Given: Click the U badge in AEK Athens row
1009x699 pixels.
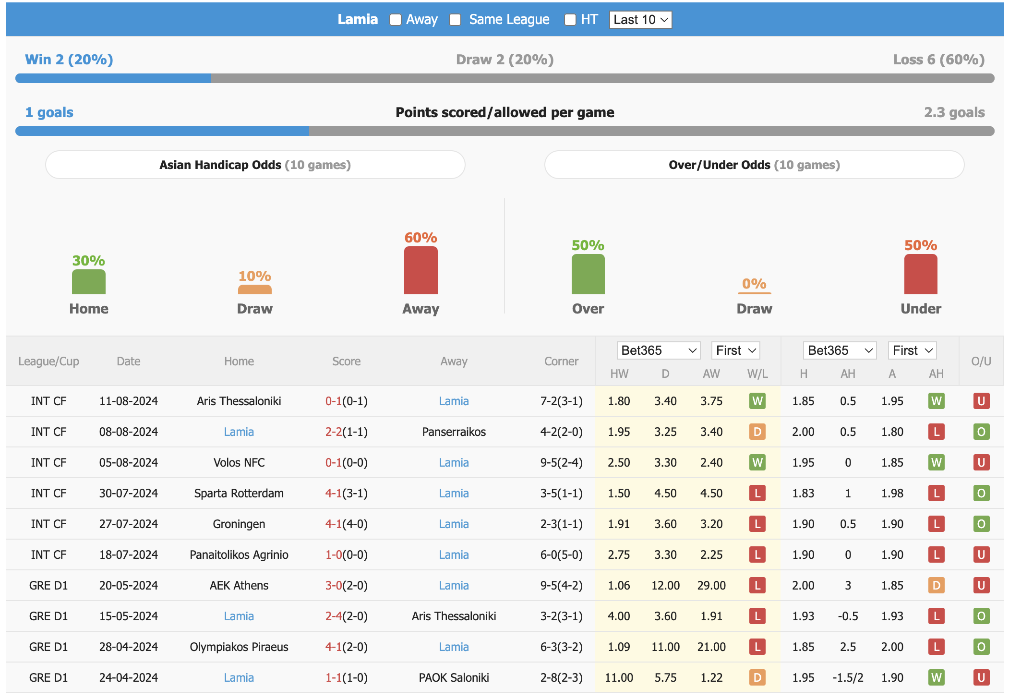Looking at the screenshot, I should click(x=981, y=585).
